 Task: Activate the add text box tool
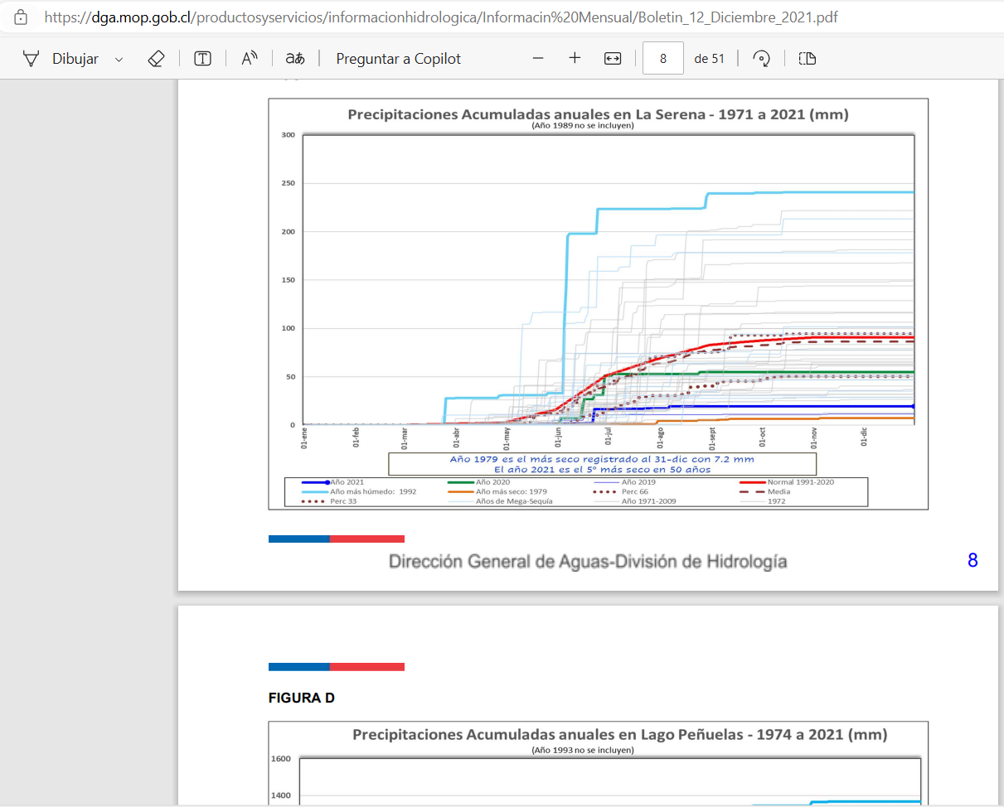[x=203, y=58]
